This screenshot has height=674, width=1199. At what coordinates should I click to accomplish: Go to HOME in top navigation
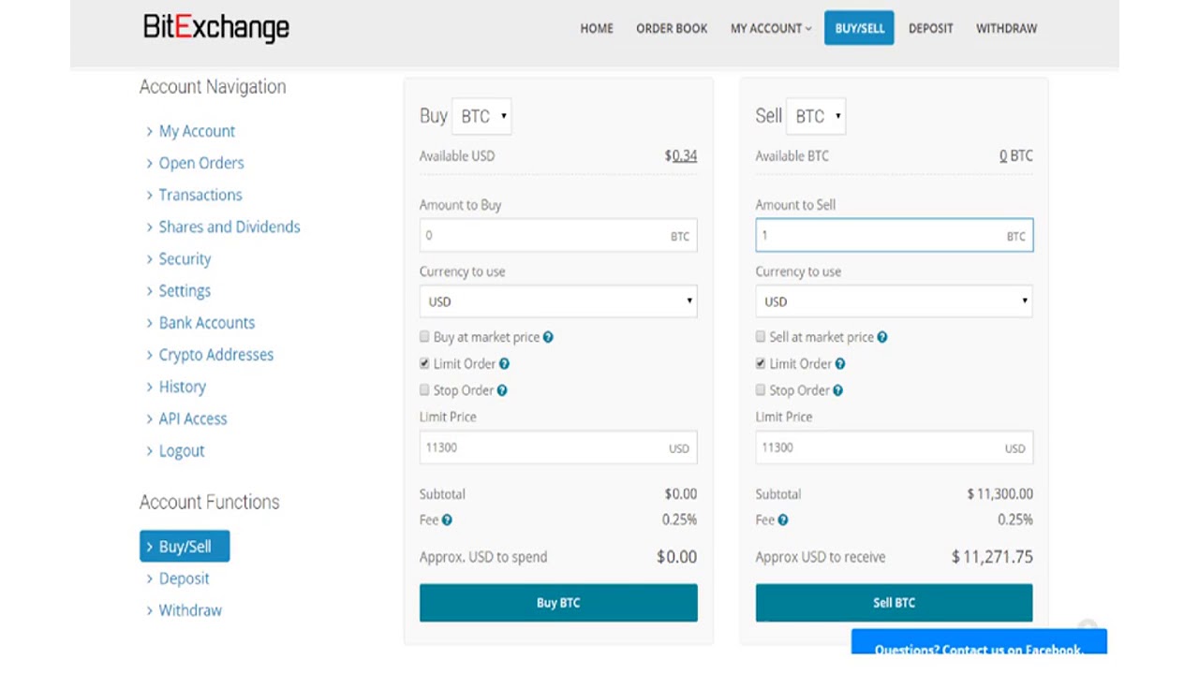tap(597, 29)
